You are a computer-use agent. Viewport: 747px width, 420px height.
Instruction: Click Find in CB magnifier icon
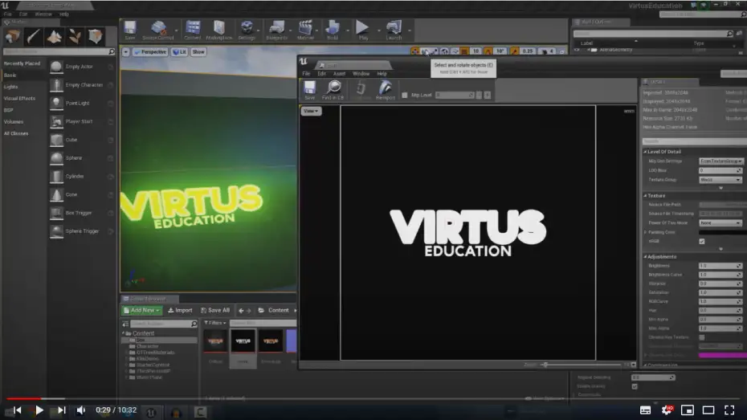click(333, 89)
